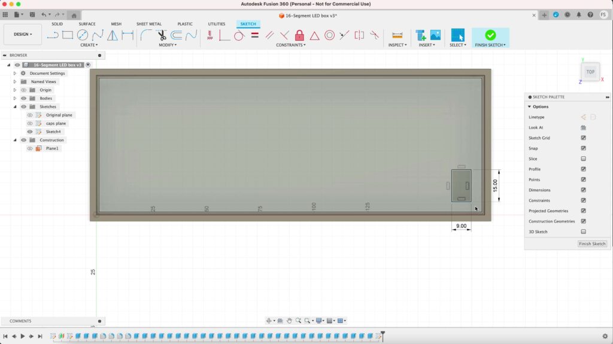Select the Concentric constraint icon
613x344 pixels.
click(329, 35)
